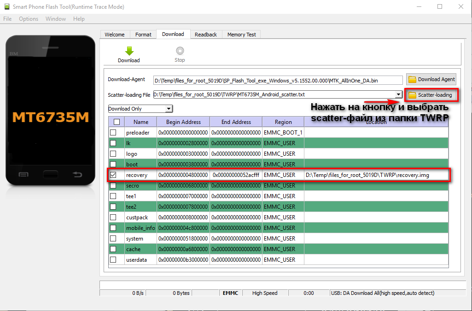Tap the phone's menu key icon
This screenshot has height=311, width=472.
pos(23,175)
